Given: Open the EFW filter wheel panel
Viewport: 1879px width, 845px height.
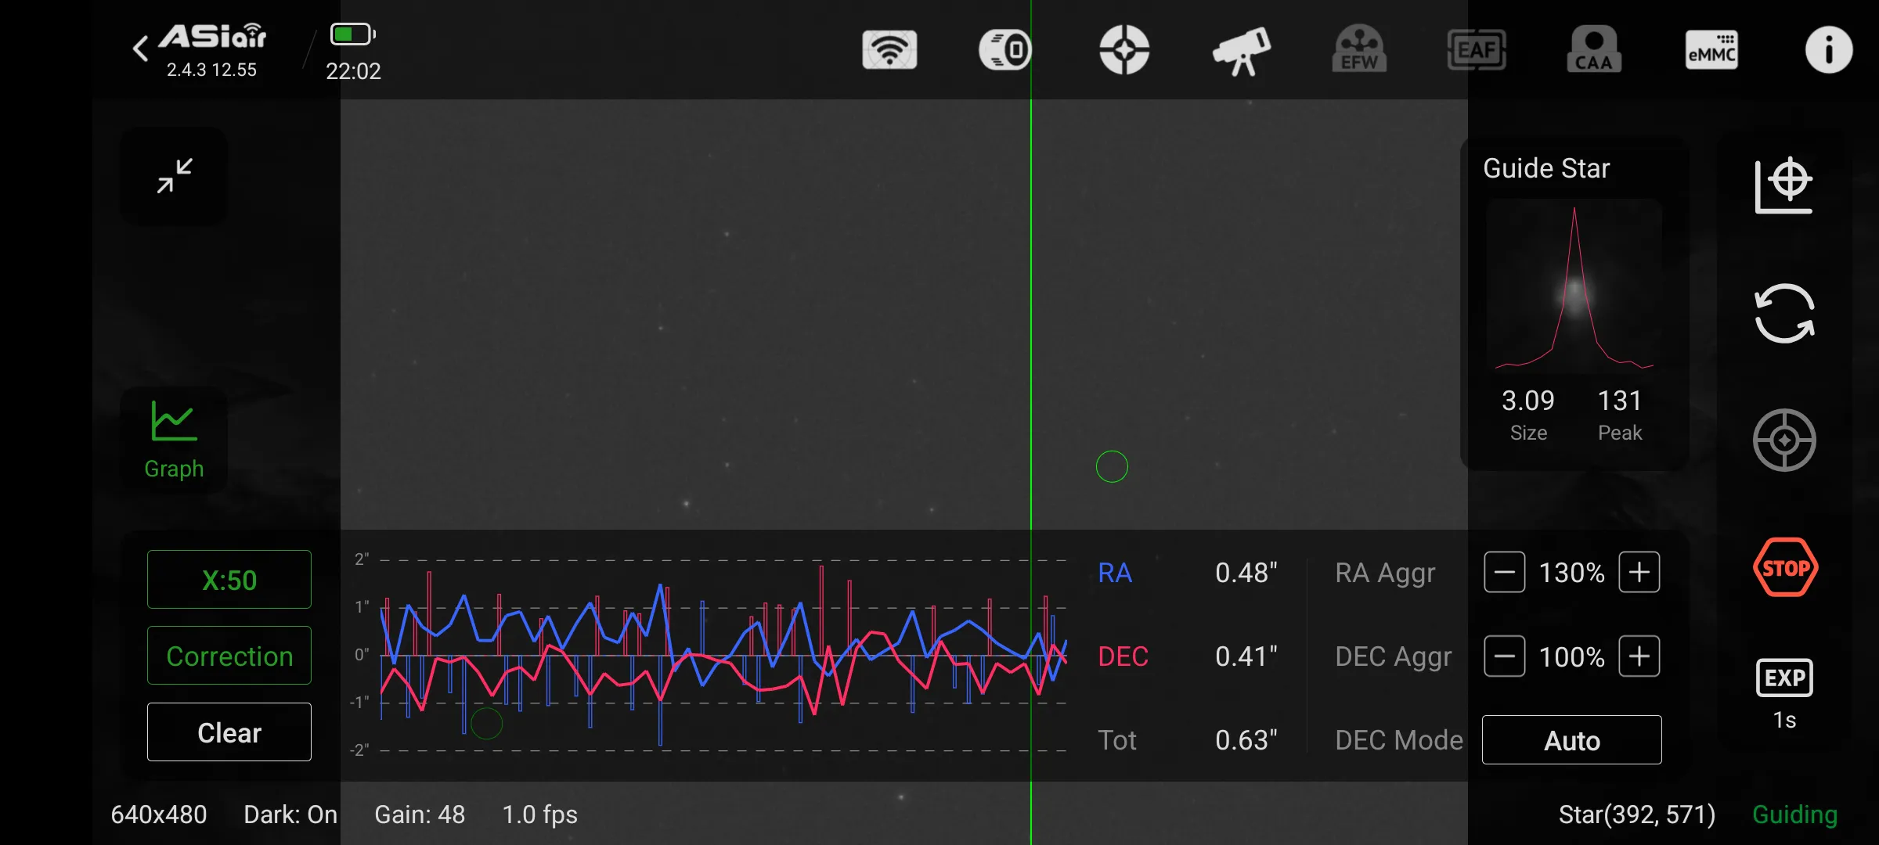Looking at the screenshot, I should [1359, 50].
